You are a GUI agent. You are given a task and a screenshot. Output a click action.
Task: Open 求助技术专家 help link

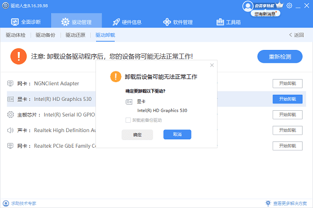[x=23, y=203]
